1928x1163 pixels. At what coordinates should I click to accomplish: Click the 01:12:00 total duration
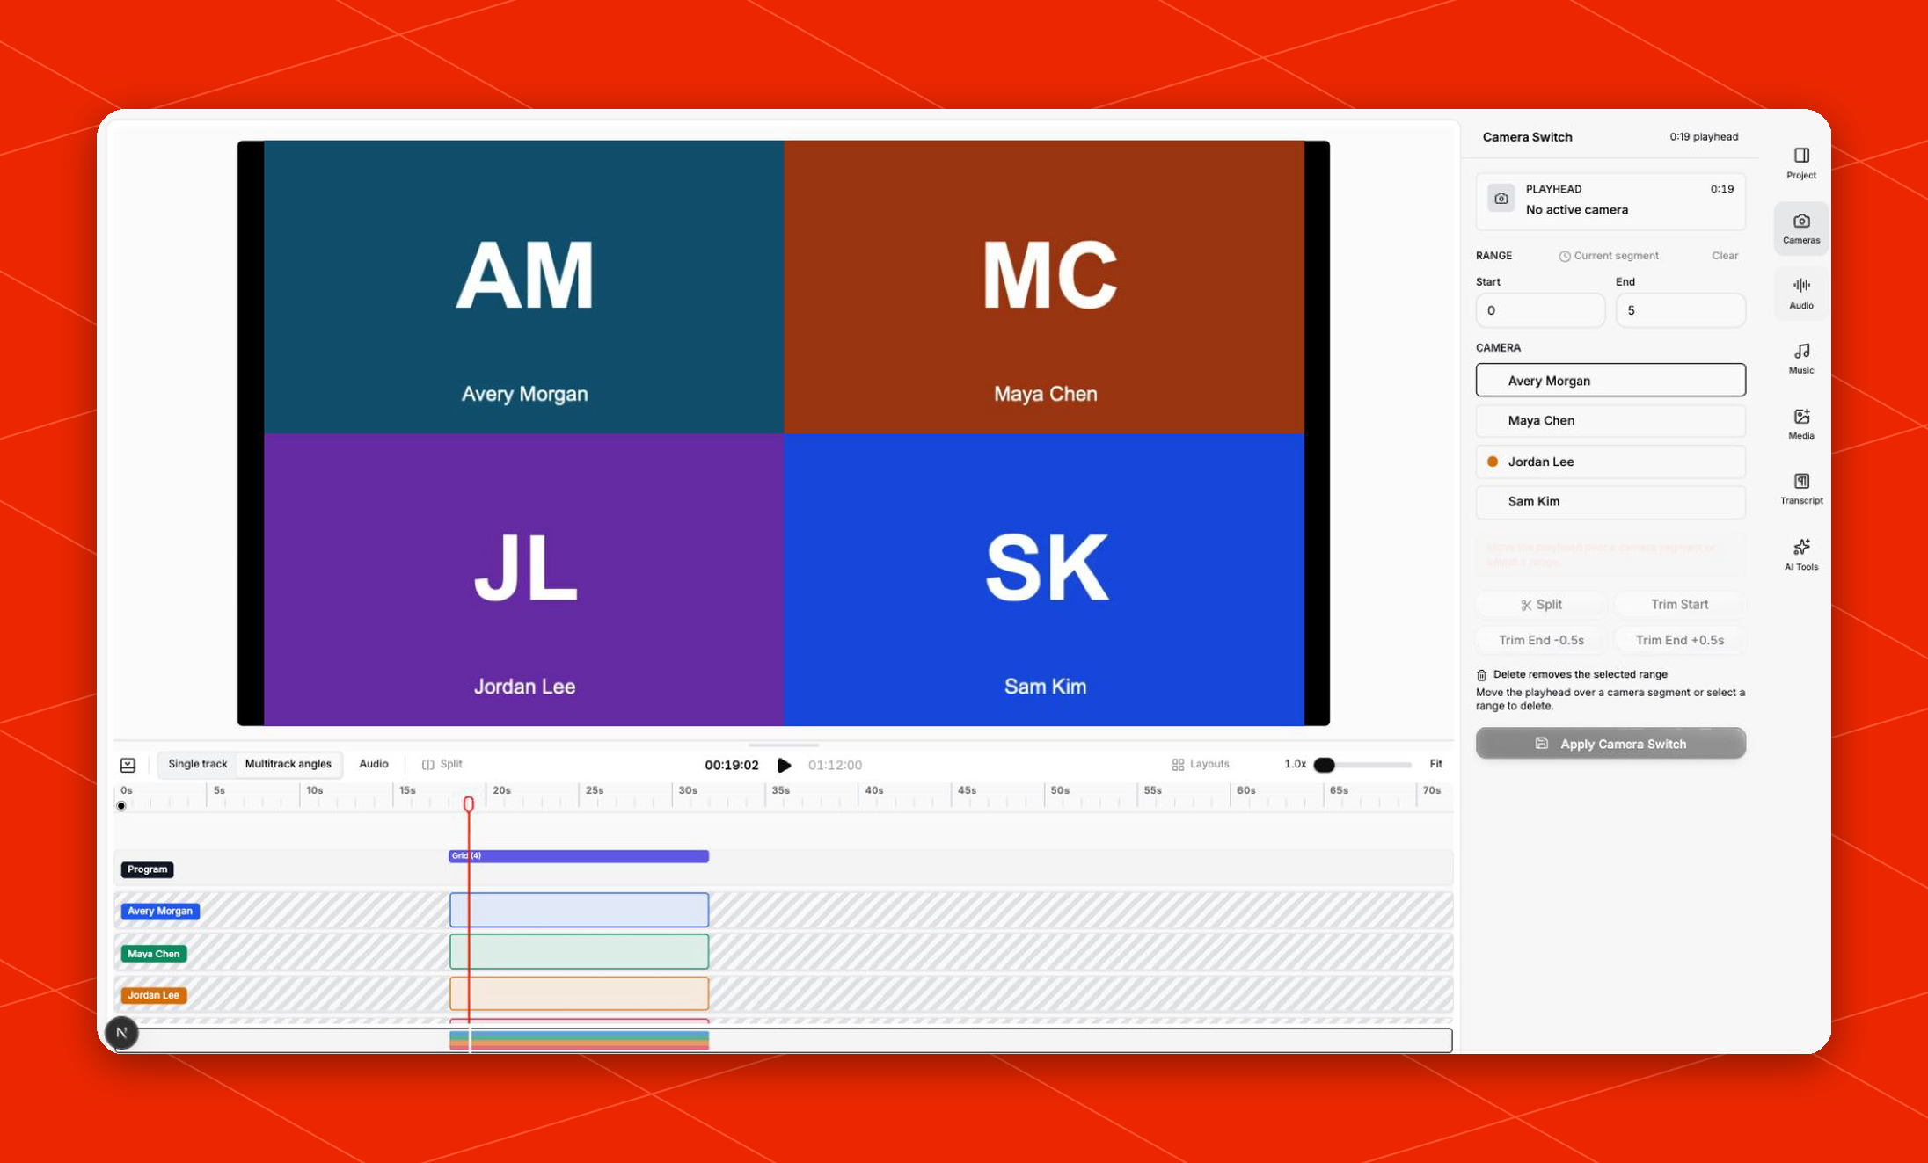(x=835, y=765)
